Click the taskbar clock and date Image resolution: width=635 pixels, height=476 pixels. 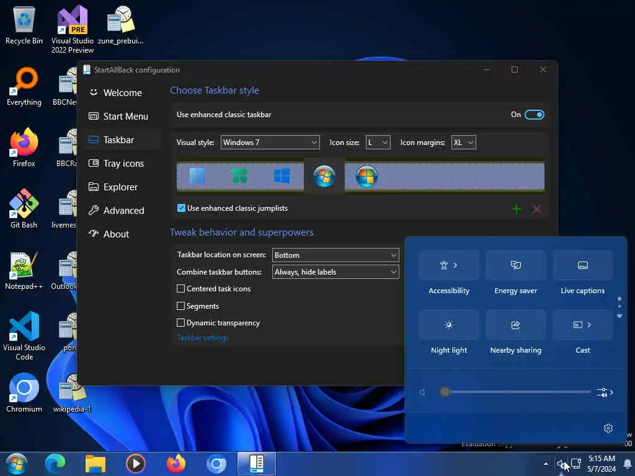(x=602, y=464)
